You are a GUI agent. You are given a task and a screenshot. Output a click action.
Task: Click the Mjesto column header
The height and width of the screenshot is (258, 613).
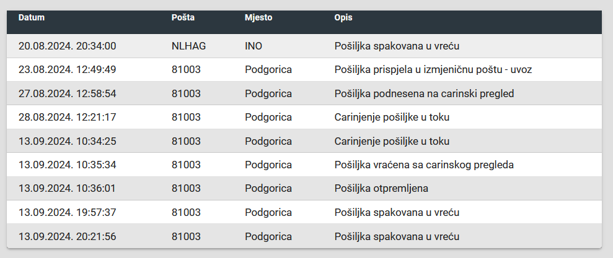[258, 17]
